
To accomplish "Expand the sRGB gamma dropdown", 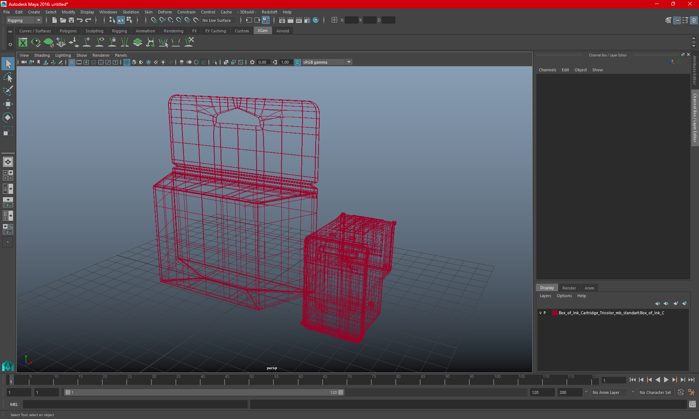I will [349, 62].
